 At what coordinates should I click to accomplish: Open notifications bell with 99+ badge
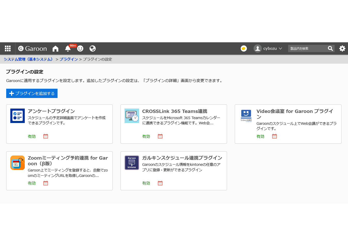68,48
